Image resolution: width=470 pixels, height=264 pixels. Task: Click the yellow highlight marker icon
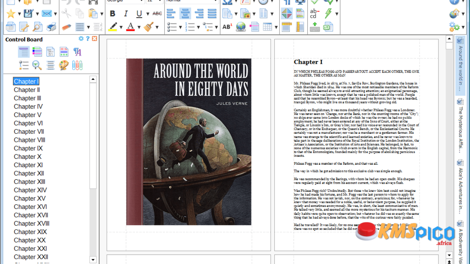click(x=113, y=26)
